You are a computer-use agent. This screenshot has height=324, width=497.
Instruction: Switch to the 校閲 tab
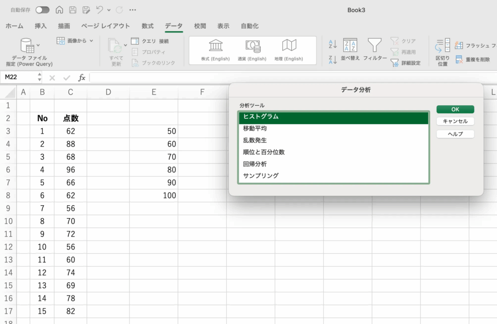coord(200,26)
